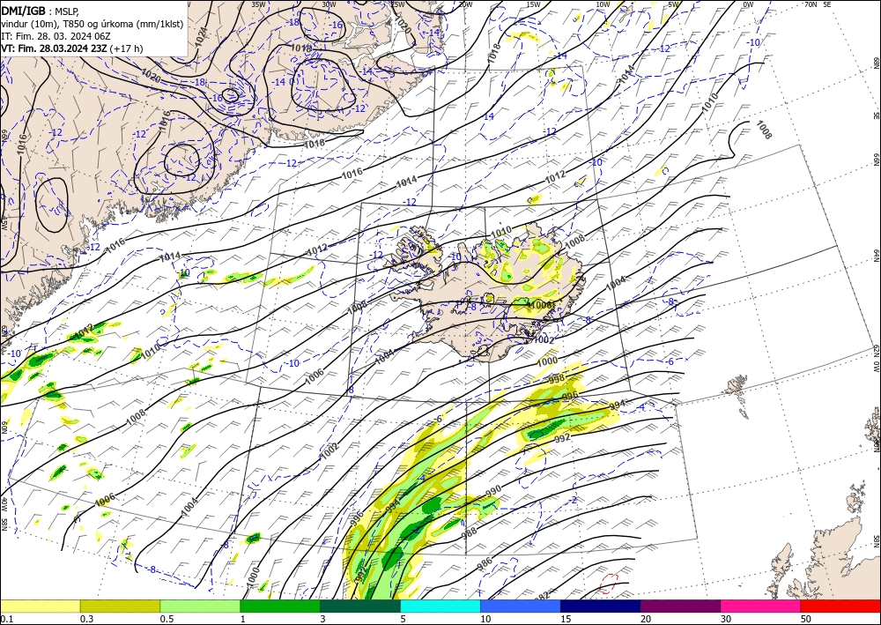
Task: Click the navy 15–20 legend color band
Action: pos(601,606)
